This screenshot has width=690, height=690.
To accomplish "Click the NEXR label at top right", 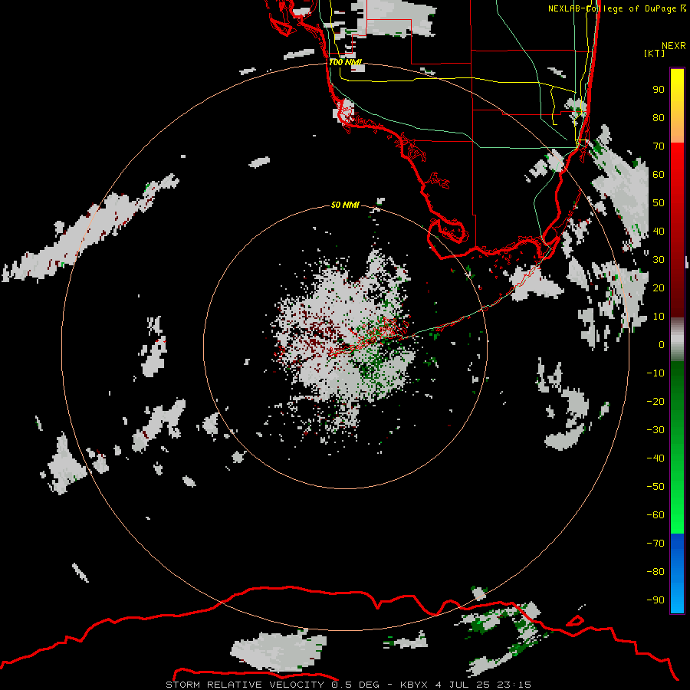I will [674, 46].
